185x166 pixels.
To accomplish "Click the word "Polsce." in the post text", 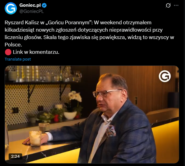I will coord(13,45).
